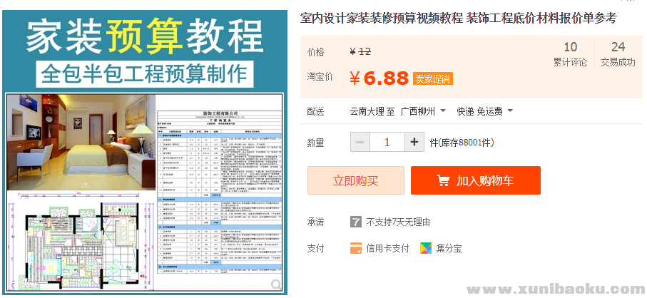The height and width of the screenshot is (298, 647).
Task: Click the floor plan drawing in product image
Action: click(78, 242)
